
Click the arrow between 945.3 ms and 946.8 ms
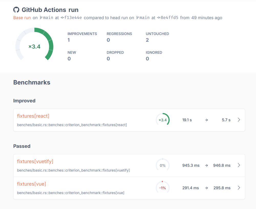coord(207,165)
